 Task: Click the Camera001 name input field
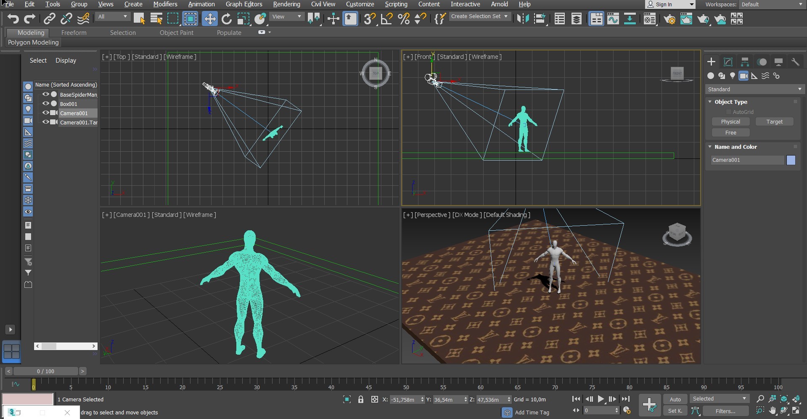click(747, 160)
